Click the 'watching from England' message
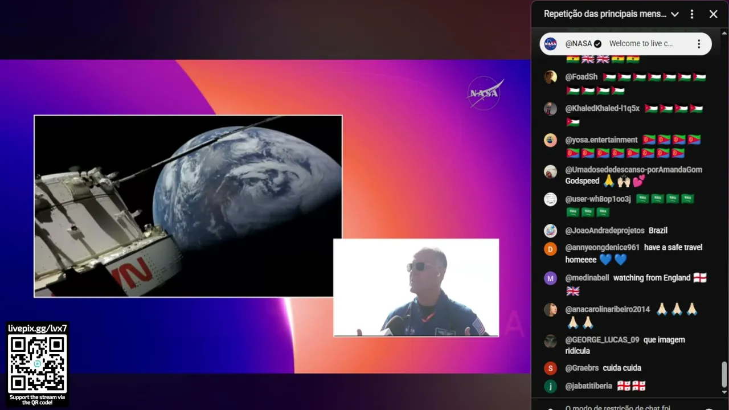This screenshot has height=410, width=729. tap(652, 278)
